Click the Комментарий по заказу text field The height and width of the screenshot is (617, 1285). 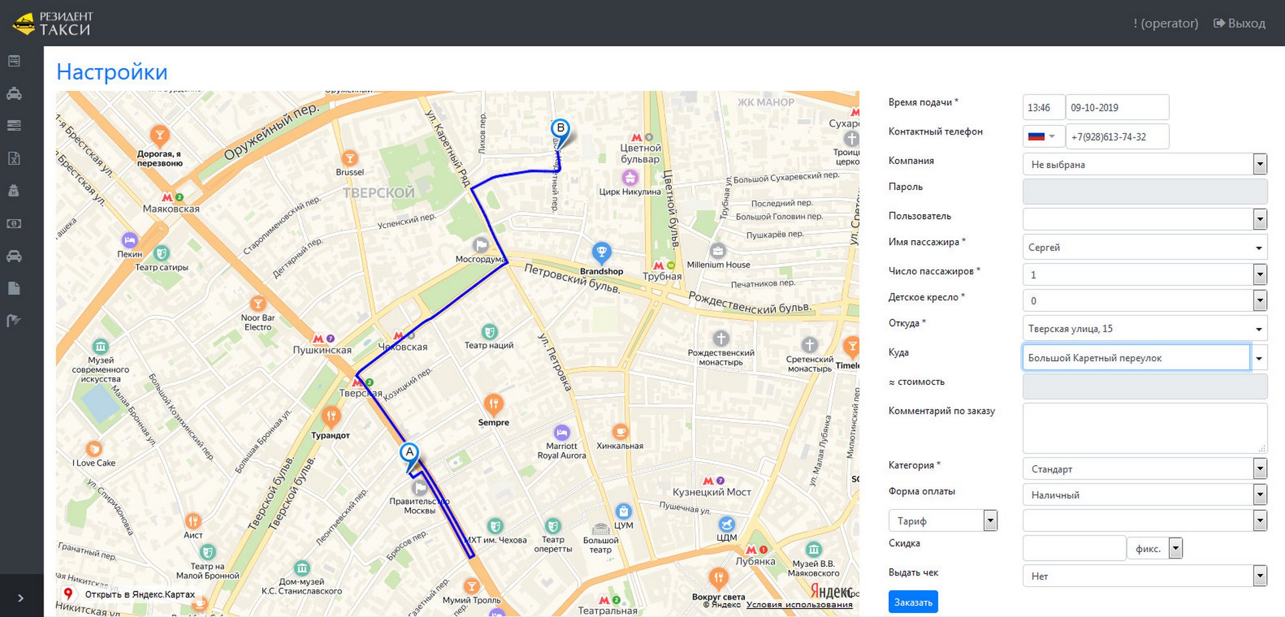tap(1144, 428)
